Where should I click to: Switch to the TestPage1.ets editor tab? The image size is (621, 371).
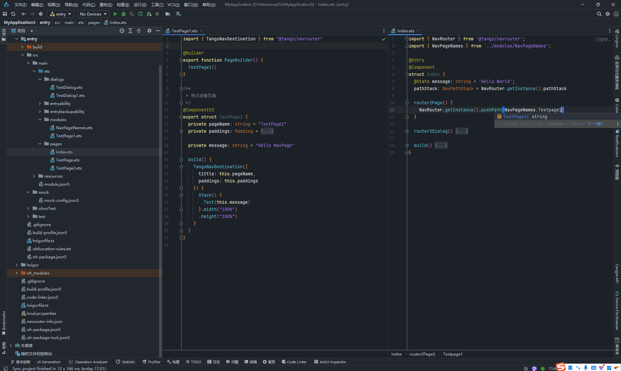point(184,31)
